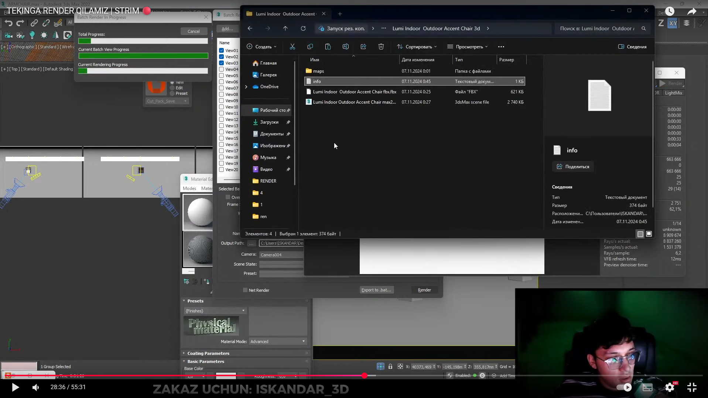Click the Render button in Batch Render
Viewport: 708px width, 398px height.
pos(424,290)
